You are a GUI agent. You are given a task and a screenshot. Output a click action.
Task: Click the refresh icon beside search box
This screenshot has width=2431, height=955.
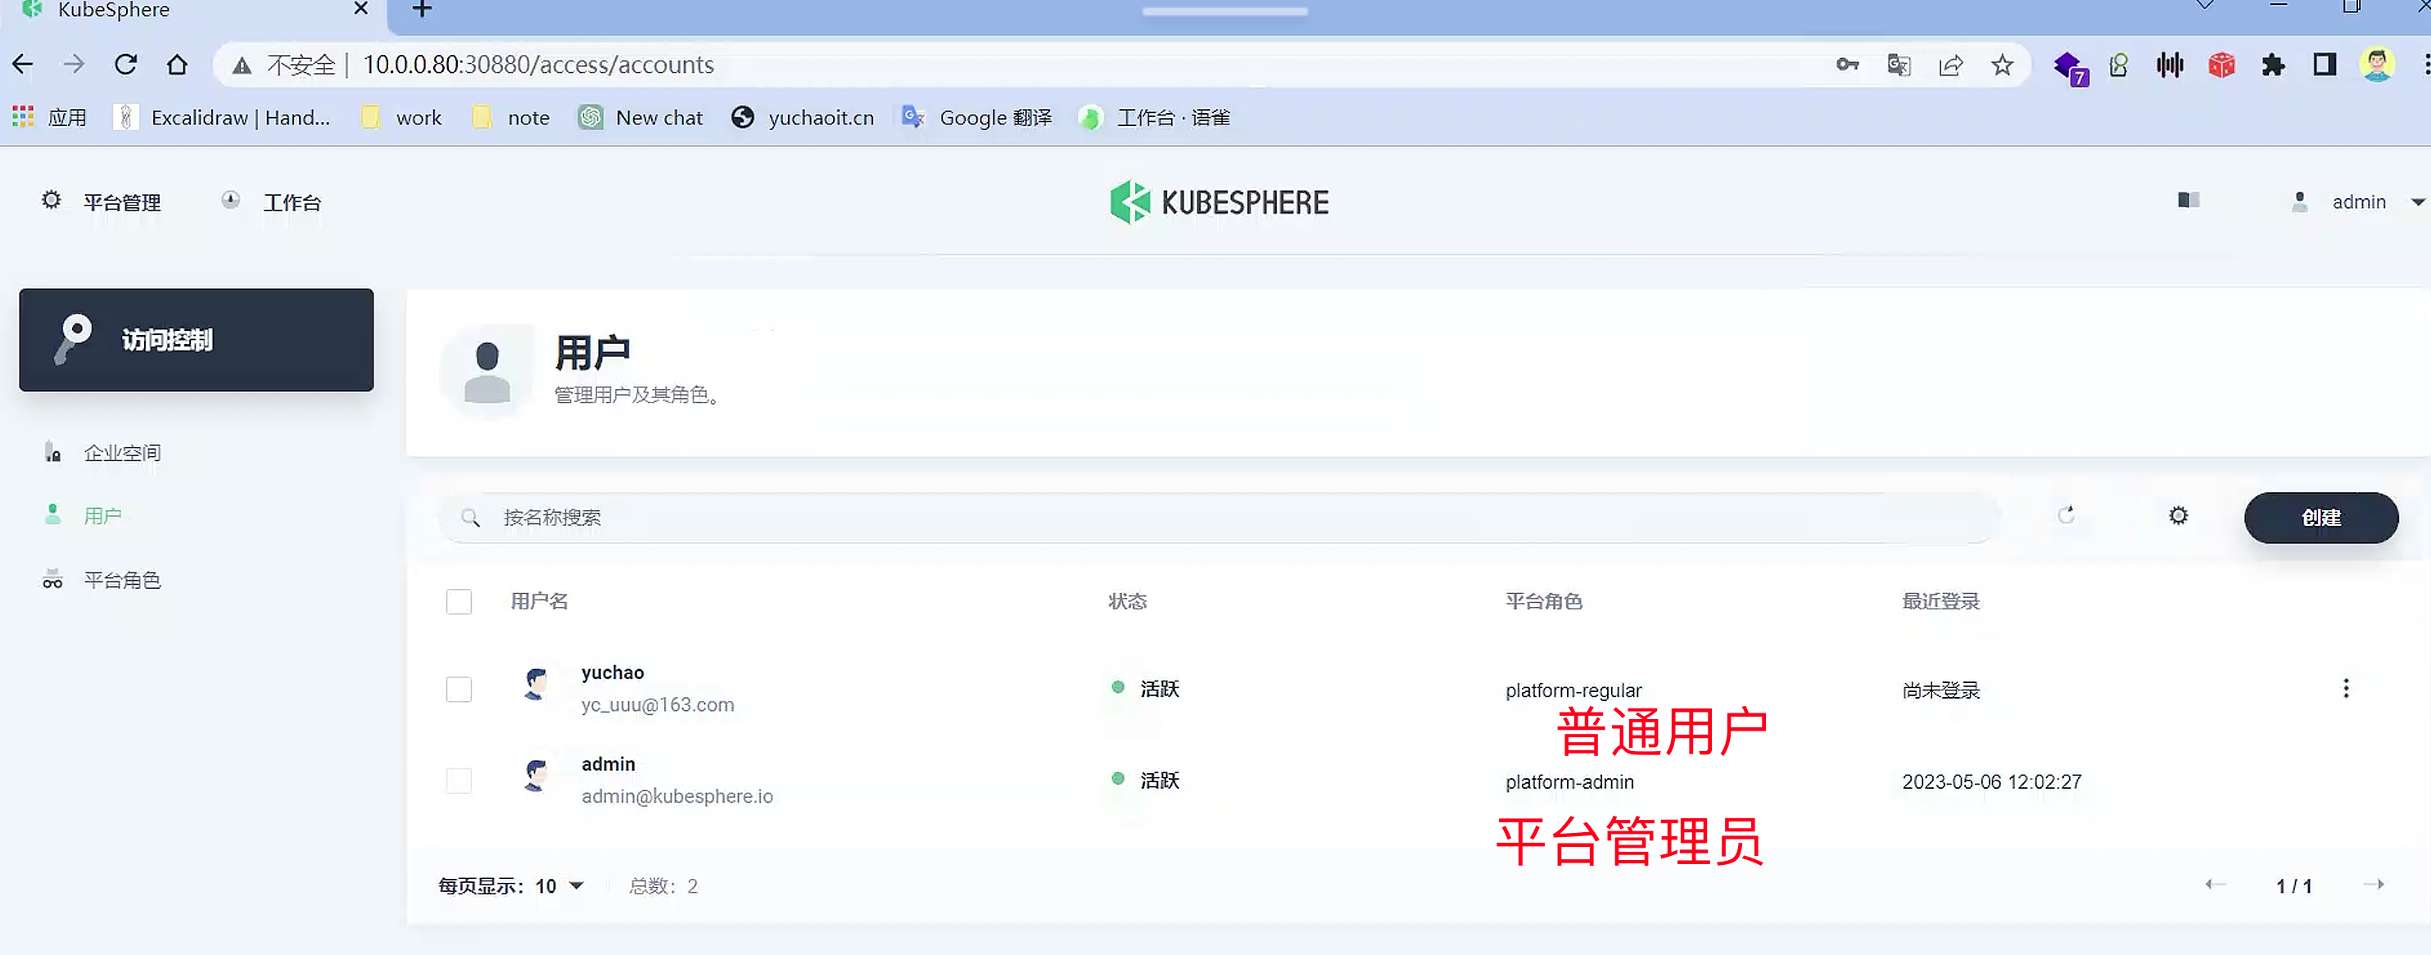tap(2066, 515)
